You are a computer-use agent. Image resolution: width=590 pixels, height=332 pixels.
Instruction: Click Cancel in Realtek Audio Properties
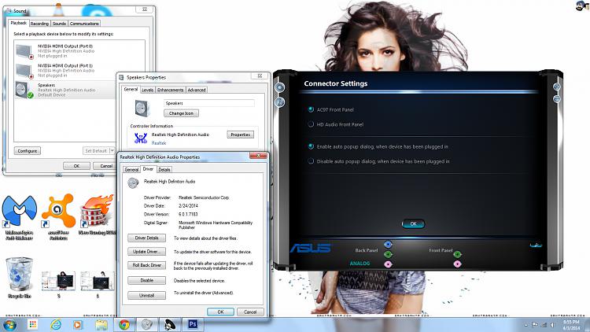[x=250, y=312]
